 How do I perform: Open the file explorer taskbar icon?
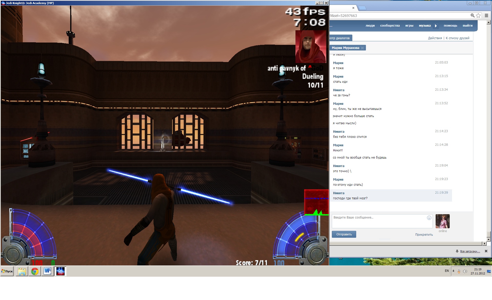click(x=22, y=271)
